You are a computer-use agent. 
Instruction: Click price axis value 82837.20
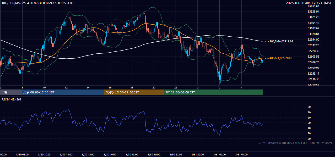[314, 45]
